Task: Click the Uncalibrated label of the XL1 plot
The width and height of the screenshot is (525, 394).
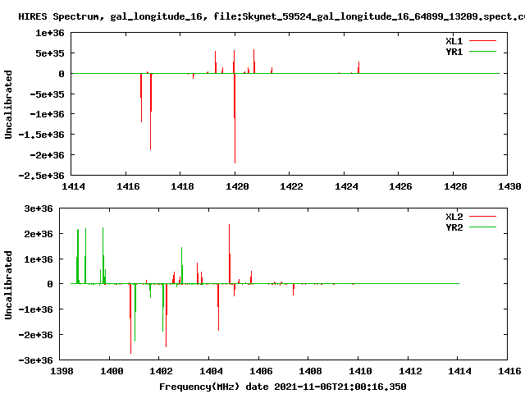Action: click(8, 104)
